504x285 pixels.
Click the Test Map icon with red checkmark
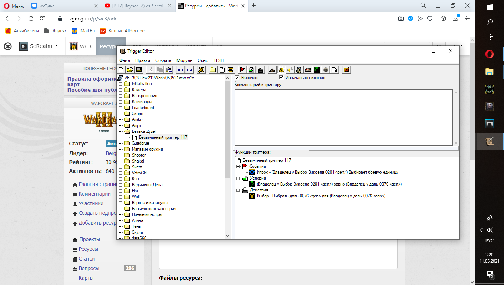(346, 70)
